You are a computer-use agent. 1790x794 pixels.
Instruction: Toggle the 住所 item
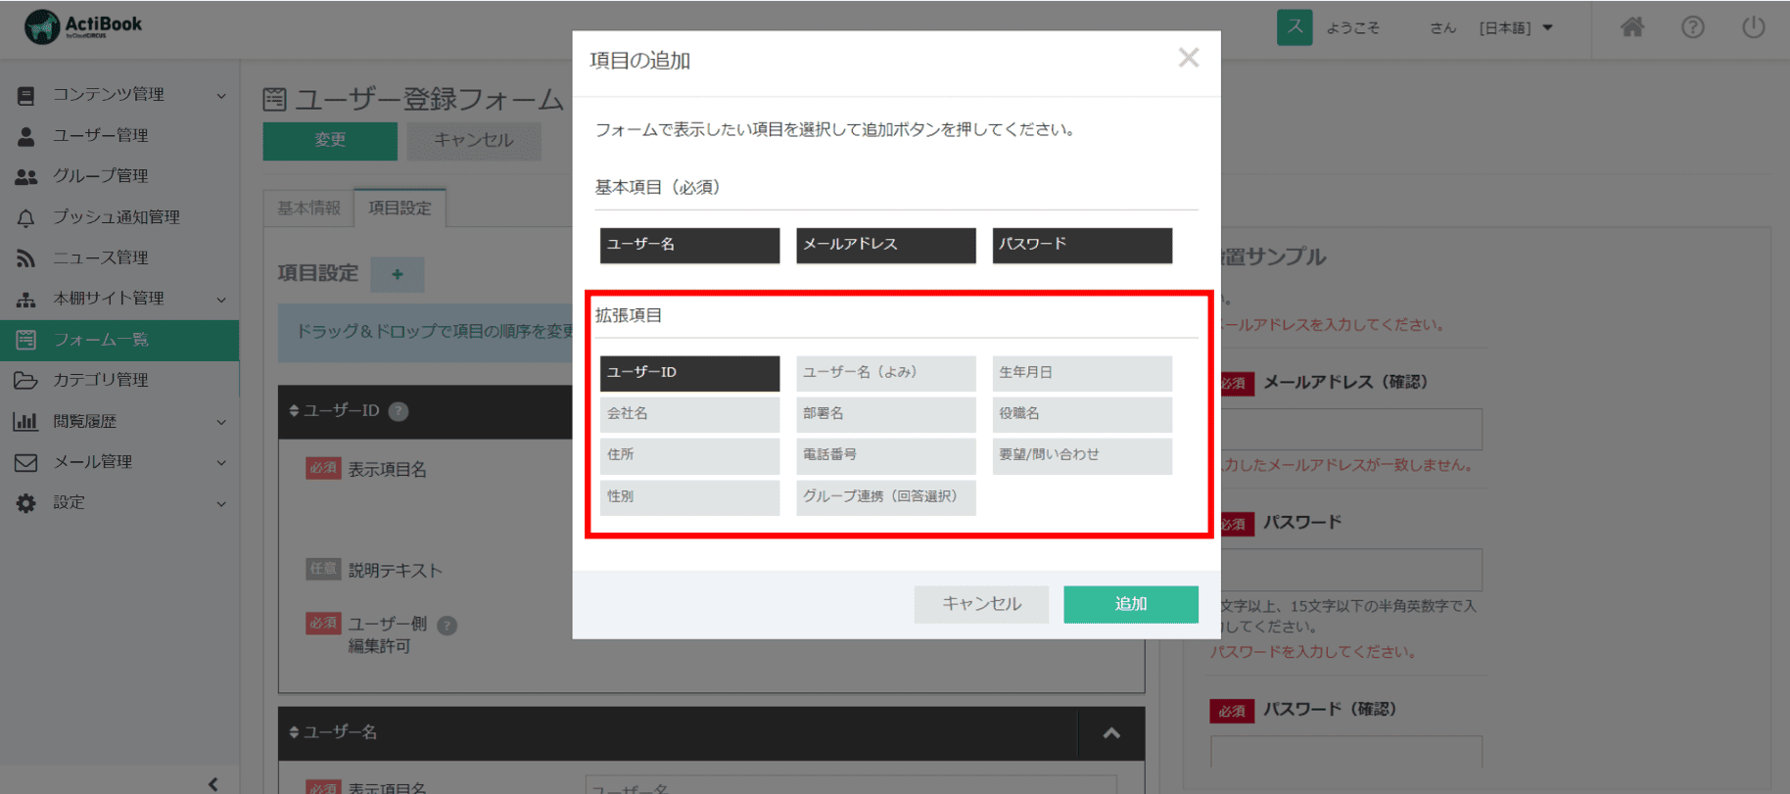[x=689, y=455]
